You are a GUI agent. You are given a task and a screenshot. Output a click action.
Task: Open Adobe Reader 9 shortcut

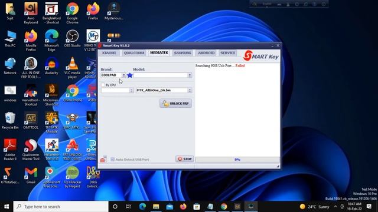pyautogui.click(x=10, y=150)
